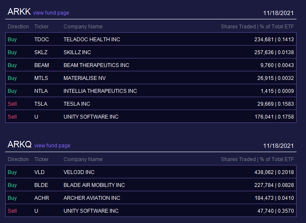This screenshot has height=223, width=306.
Task: Click the VLD ticker in ARKQ table
Action: pos(40,172)
